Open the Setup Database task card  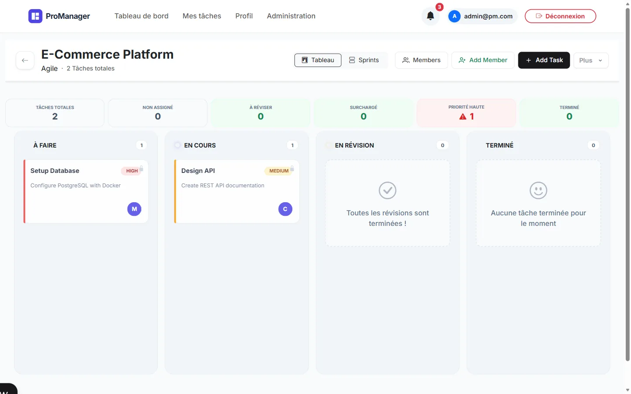[86, 191]
